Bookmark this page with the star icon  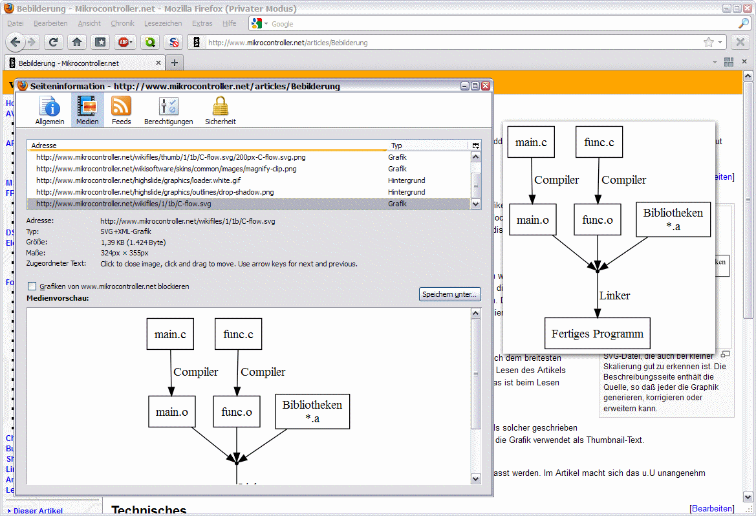coord(708,43)
